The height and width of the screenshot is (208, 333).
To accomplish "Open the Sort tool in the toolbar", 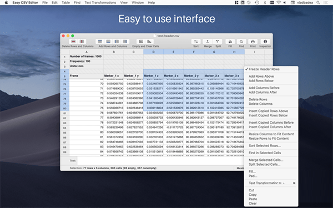I will 196,42.
